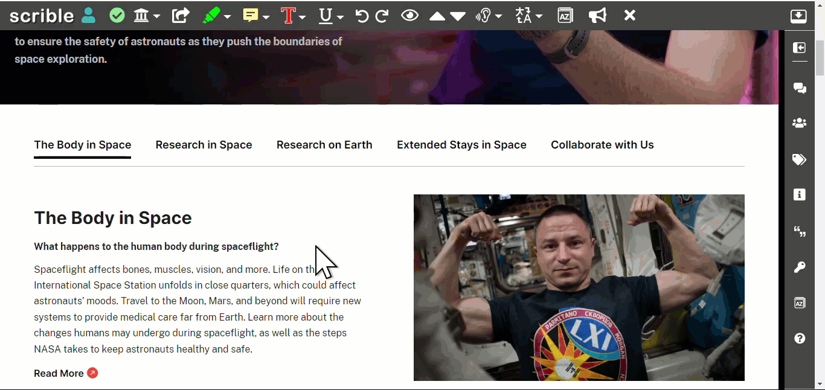
Task: Collapse the right sidebar panel
Action: click(798, 48)
